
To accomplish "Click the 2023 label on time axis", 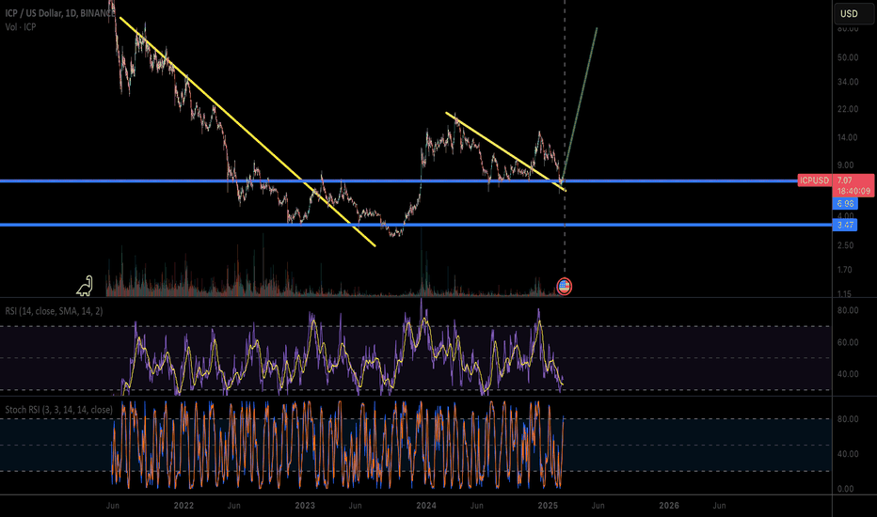I will [305, 506].
